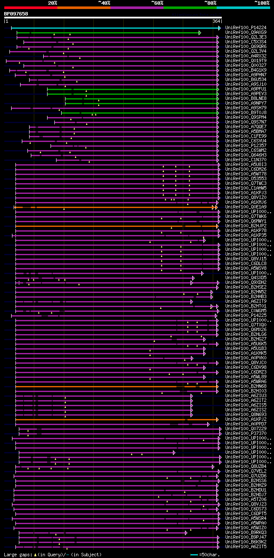The image size is (274, 558).
Task: Click the UniRef100_A9PFU1 entry
Action: [x=246, y=89]
